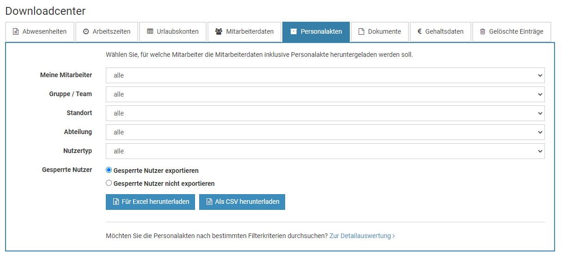Switch to the Urlaubskonten tab
Viewport: 561px width, 257px height.
coord(173,32)
